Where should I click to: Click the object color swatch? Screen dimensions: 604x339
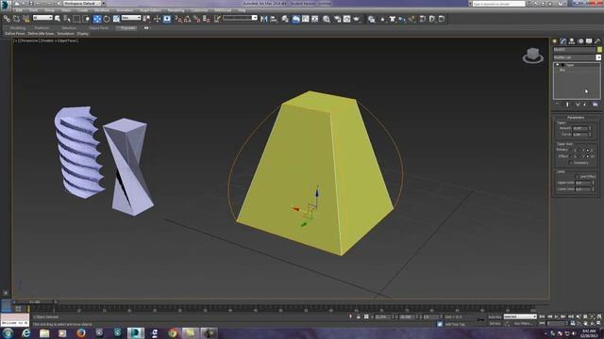(599, 50)
